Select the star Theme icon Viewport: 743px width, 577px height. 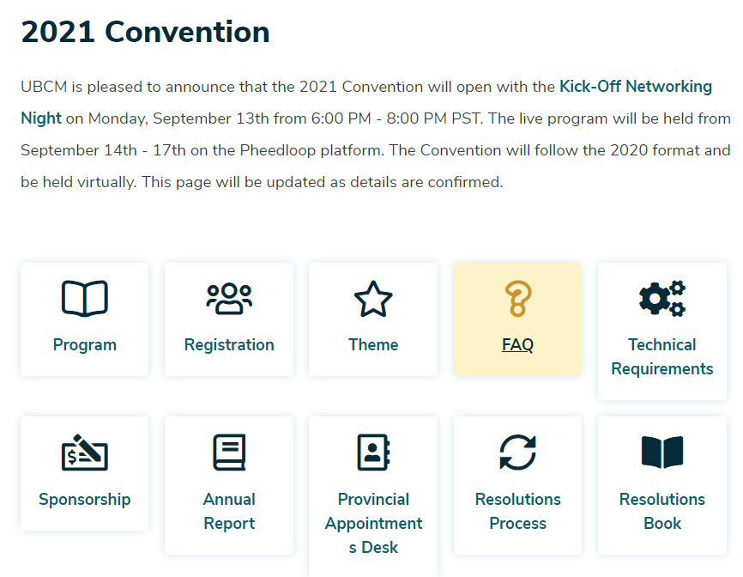pos(373,299)
